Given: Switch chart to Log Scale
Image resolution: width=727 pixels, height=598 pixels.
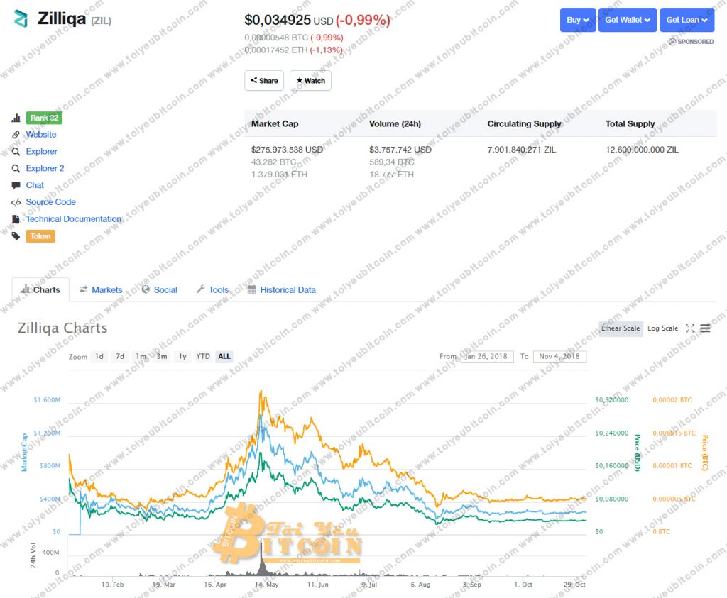Looking at the screenshot, I should pos(662,328).
